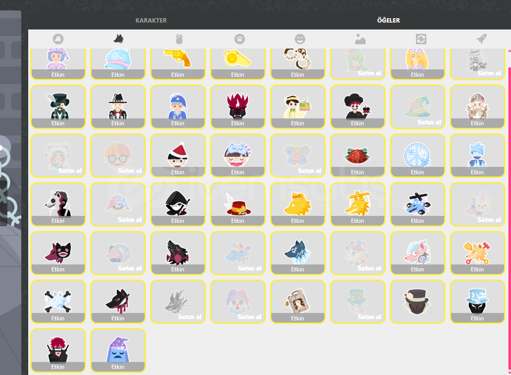
Task: Select the black assassin hood item
Action: pyautogui.click(x=178, y=204)
